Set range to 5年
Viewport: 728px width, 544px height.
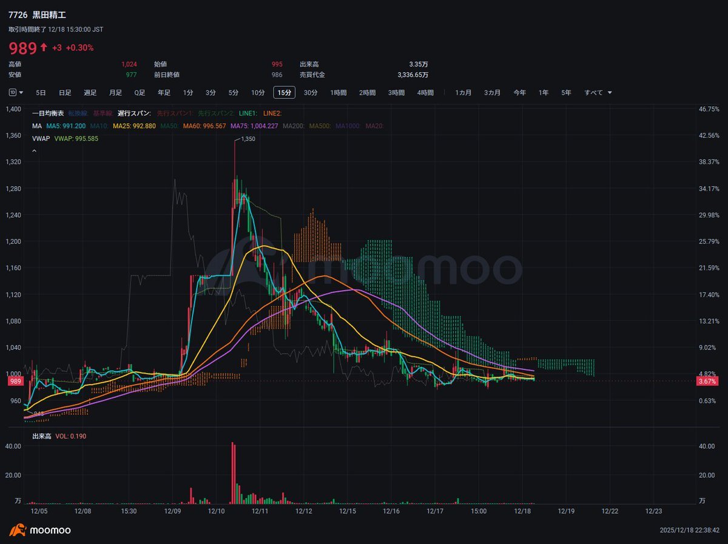pyautogui.click(x=566, y=93)
